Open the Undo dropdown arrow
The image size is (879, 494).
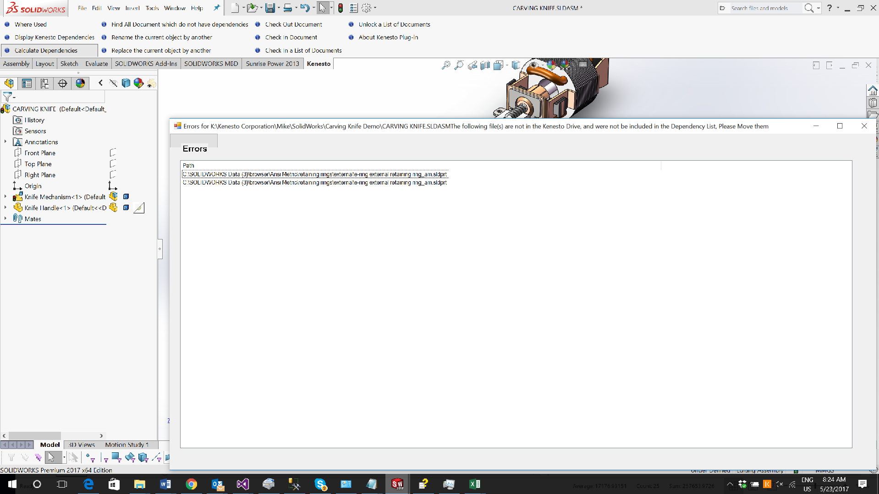click(313, 8)
